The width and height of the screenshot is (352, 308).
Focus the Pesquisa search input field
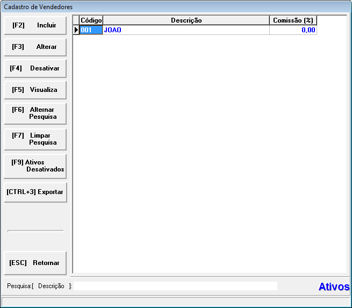click(175, 286)
